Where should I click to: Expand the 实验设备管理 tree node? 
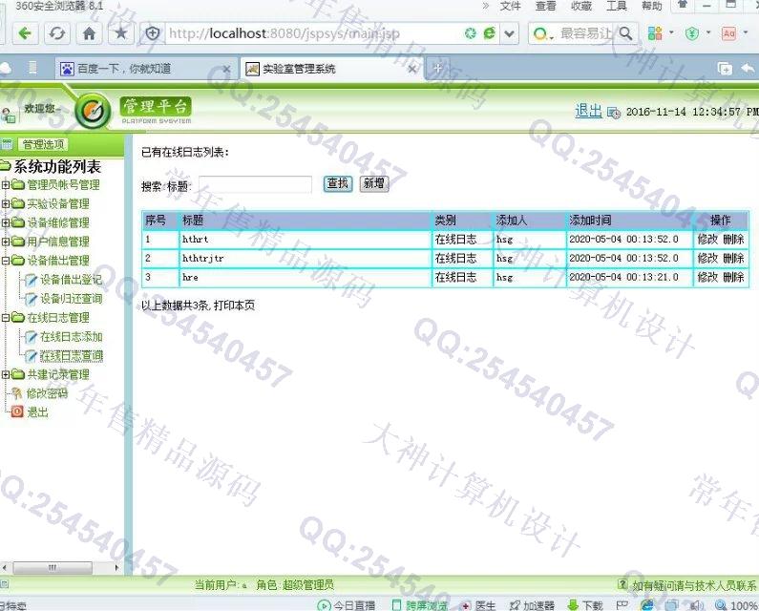[x=6, y=204]
